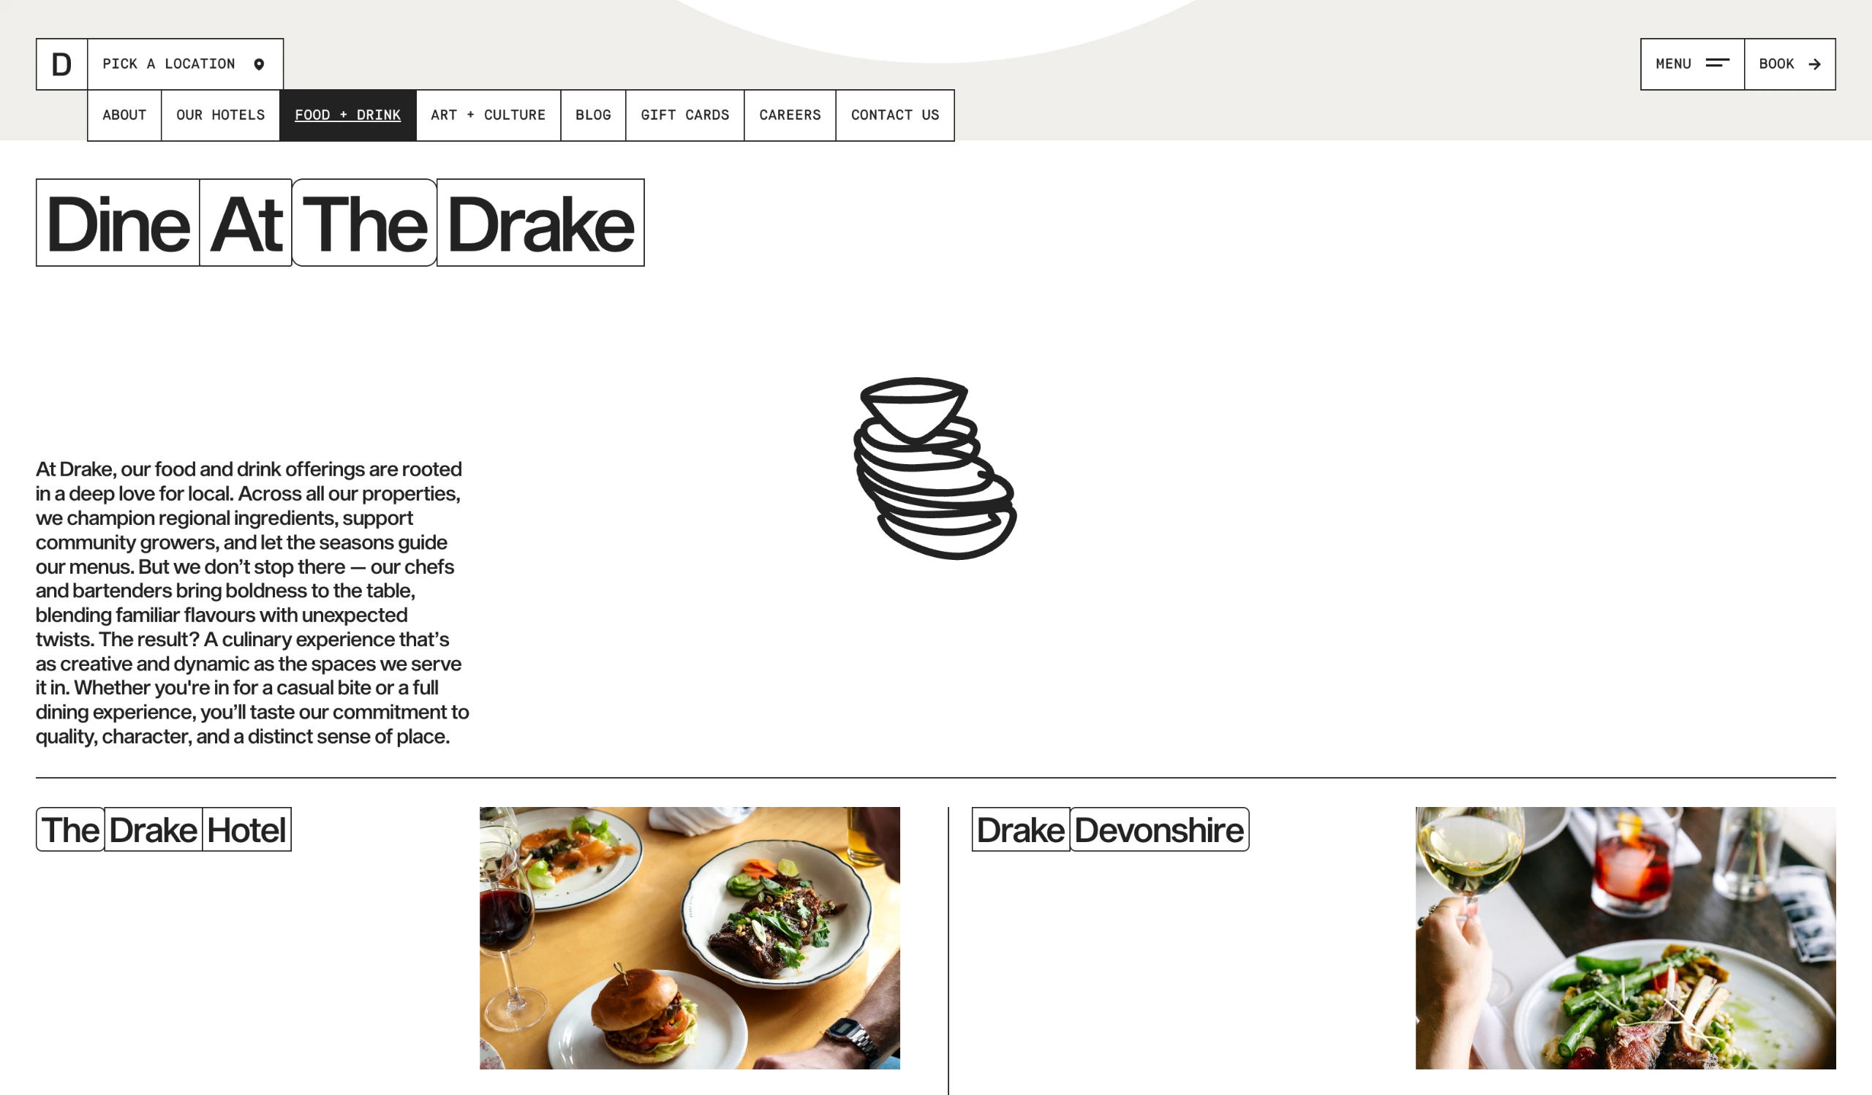Click the Drake Hotel food photo
Screen dimensions: 1872x1095
point(690,938)
